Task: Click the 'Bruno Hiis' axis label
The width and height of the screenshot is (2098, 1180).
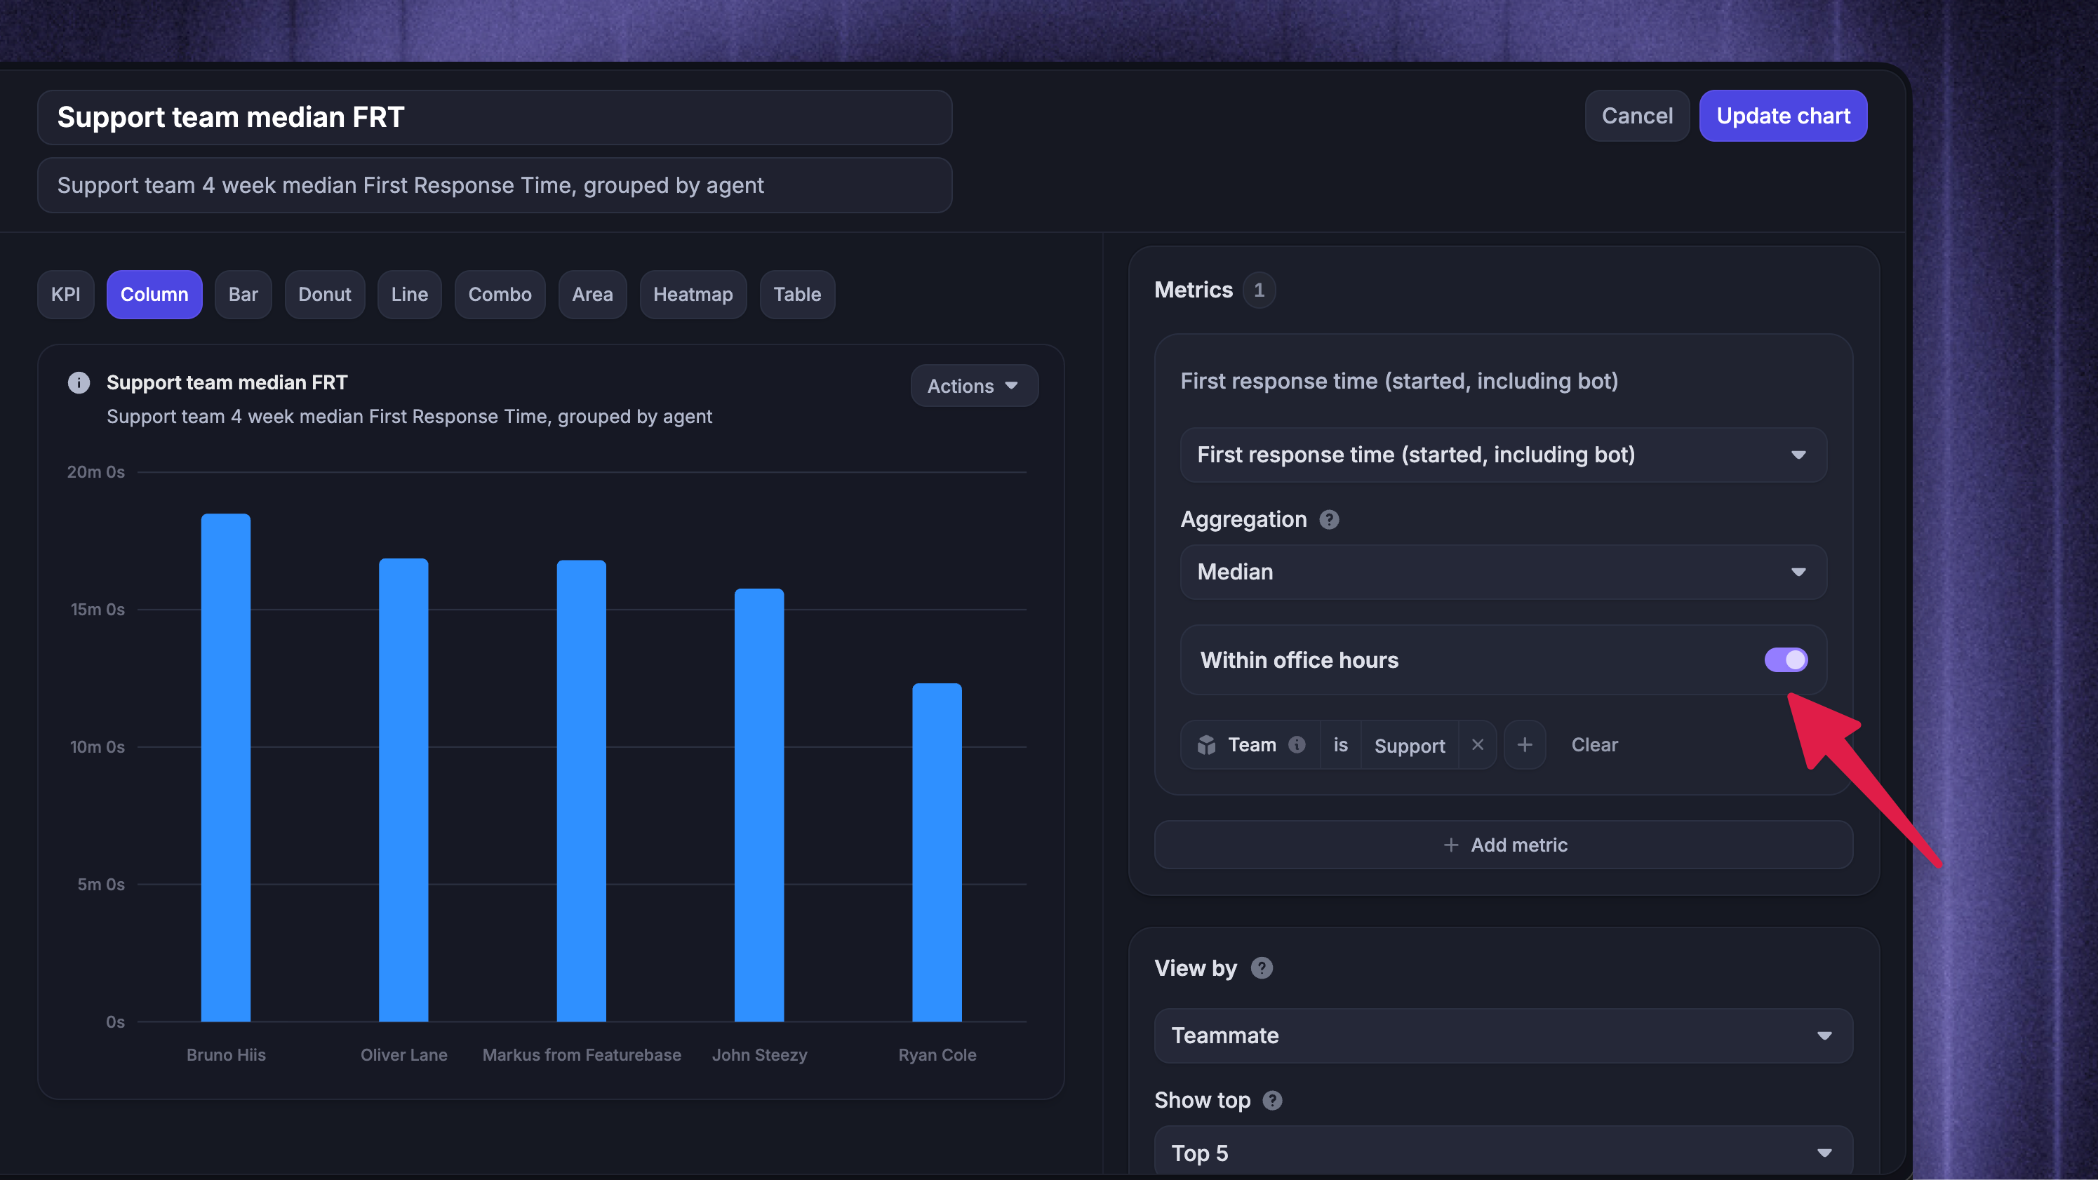Action: point(227,1055)
